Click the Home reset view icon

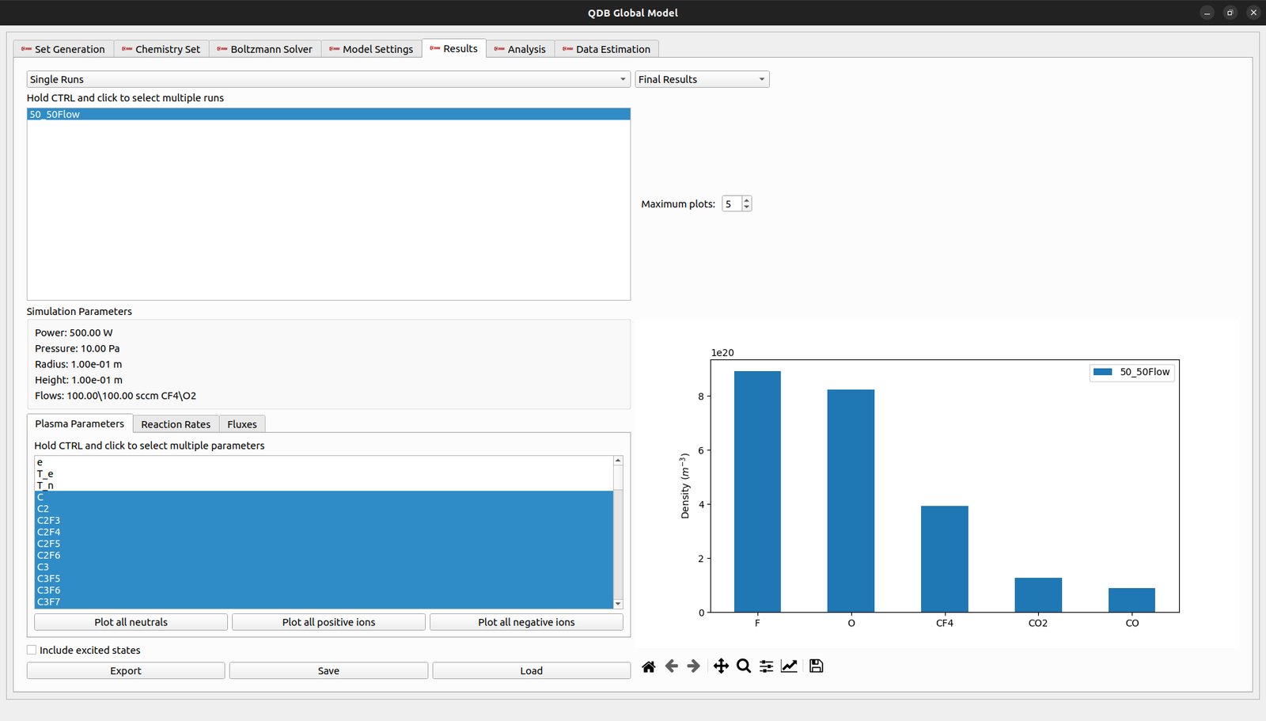point(649,666)
